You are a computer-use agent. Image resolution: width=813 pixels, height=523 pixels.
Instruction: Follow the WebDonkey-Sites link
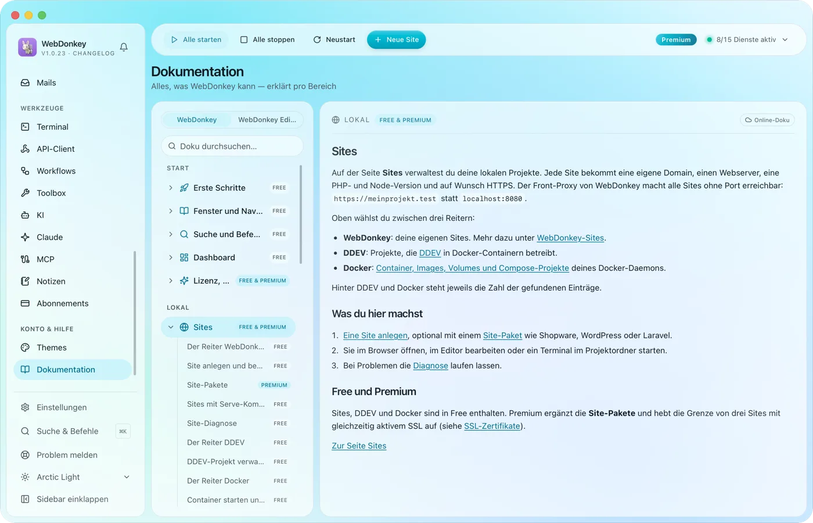click(570, 238)
